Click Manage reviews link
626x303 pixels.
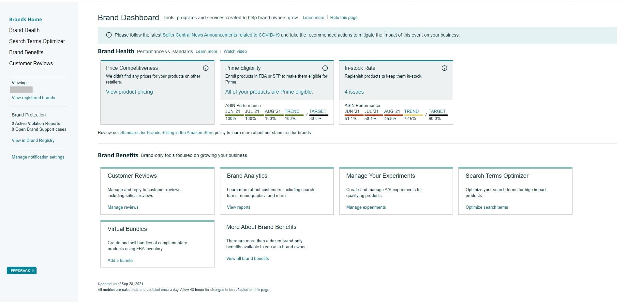123,207
